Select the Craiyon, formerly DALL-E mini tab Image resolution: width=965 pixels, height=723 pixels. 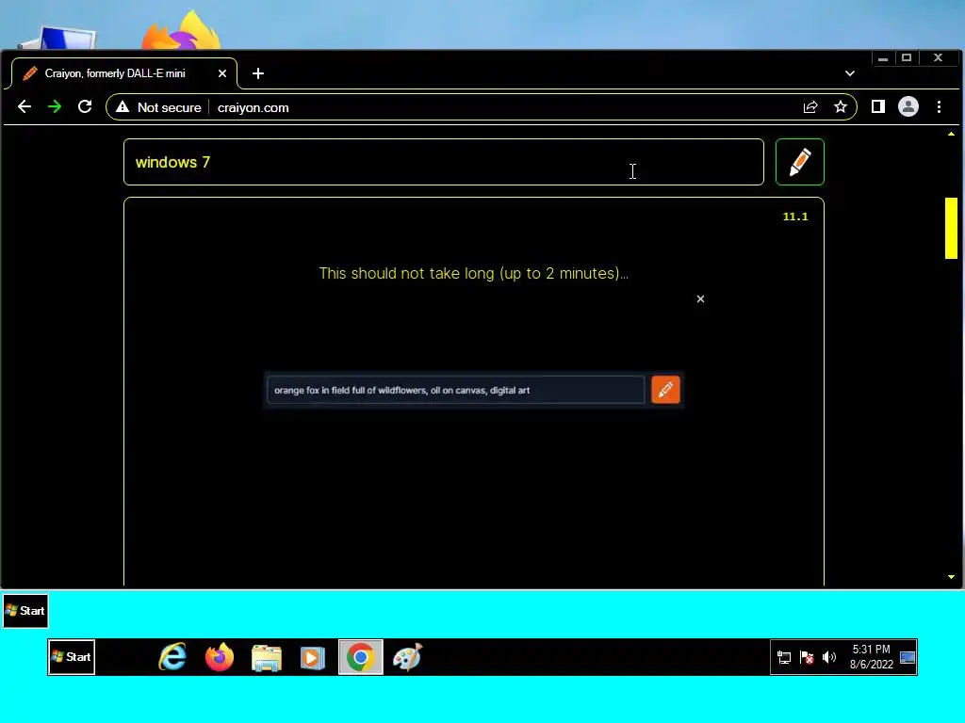(124, 73)
